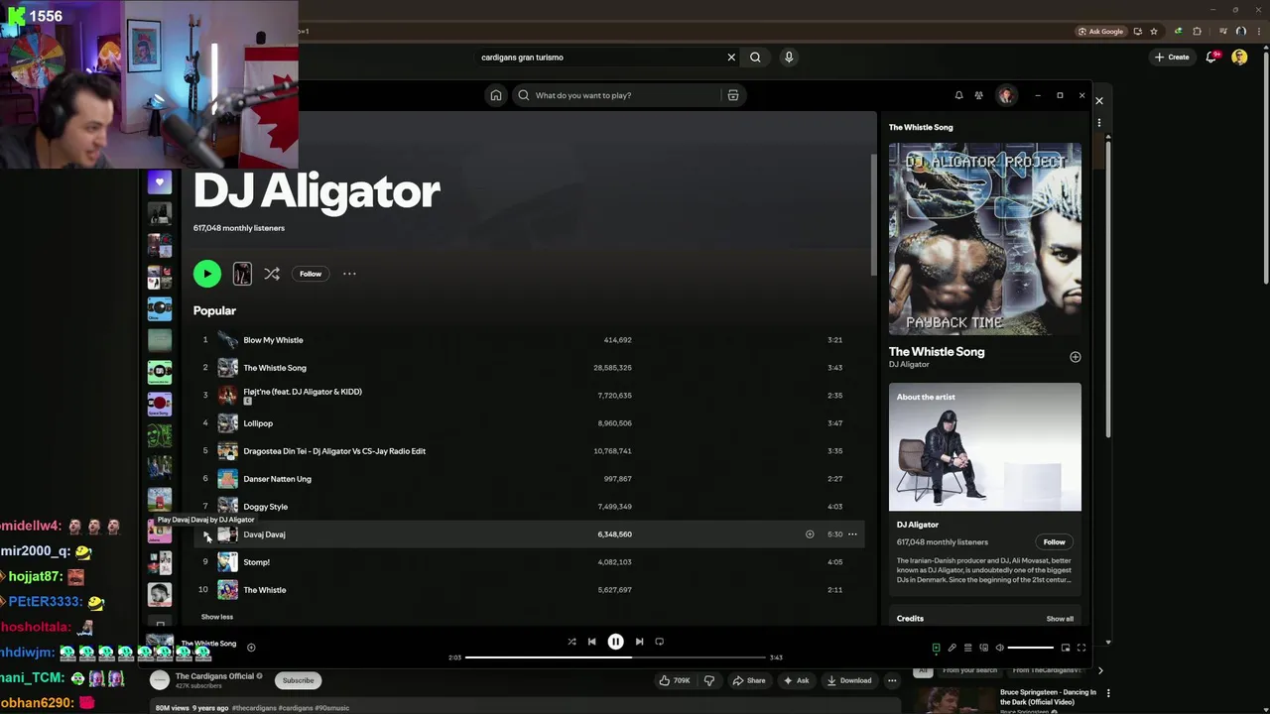
Task: Start YouTube voice search microphone
Action: coord(789,58)
